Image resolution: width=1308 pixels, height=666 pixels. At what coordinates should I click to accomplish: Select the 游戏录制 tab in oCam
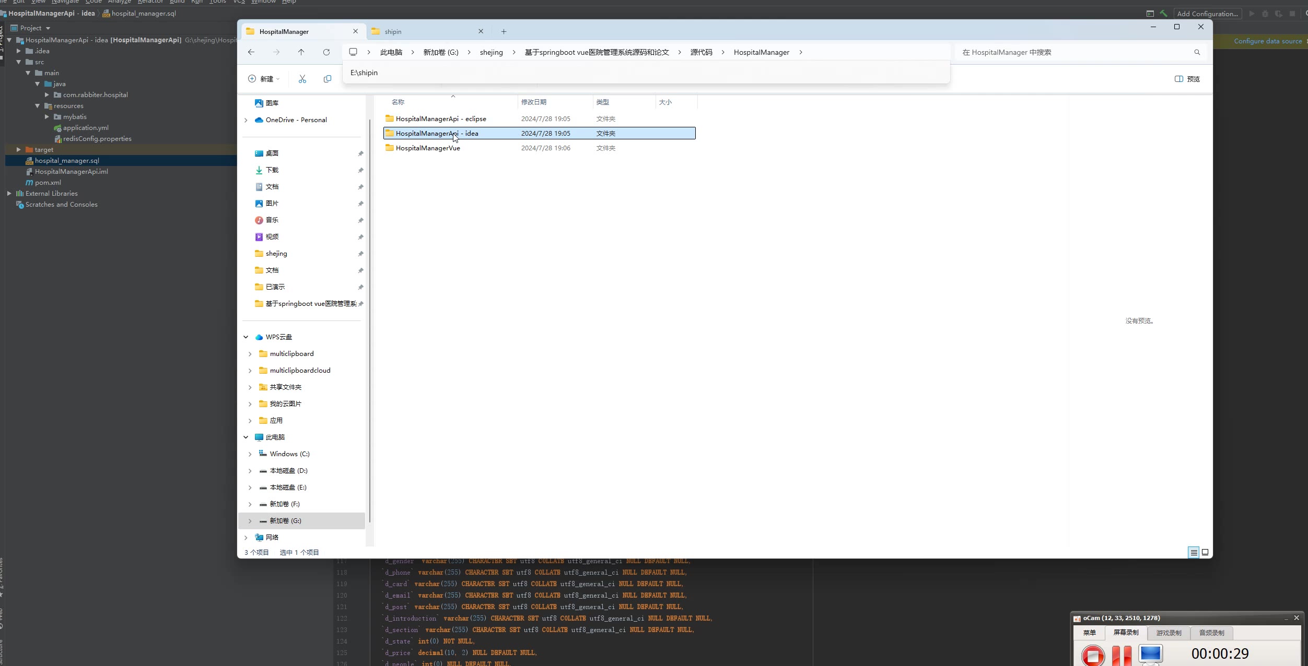1169,633
